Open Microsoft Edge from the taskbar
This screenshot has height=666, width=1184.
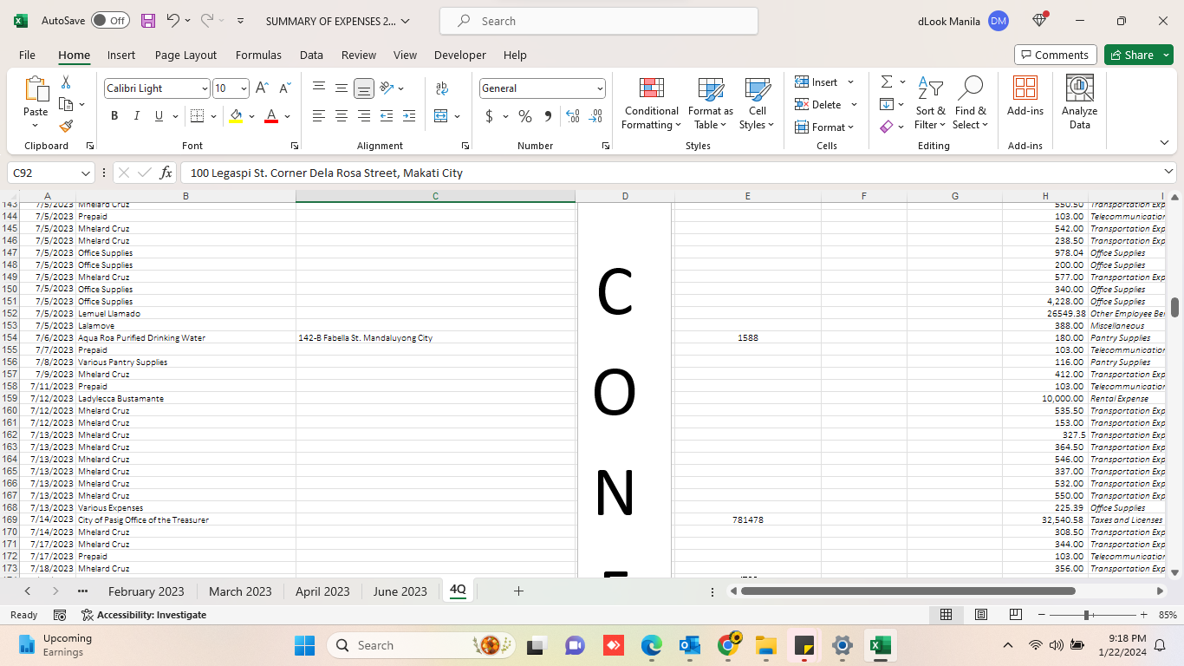point(651,645)
